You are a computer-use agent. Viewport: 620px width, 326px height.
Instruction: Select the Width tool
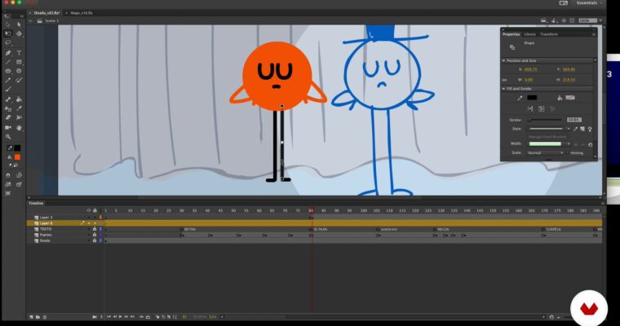(19, 117)
